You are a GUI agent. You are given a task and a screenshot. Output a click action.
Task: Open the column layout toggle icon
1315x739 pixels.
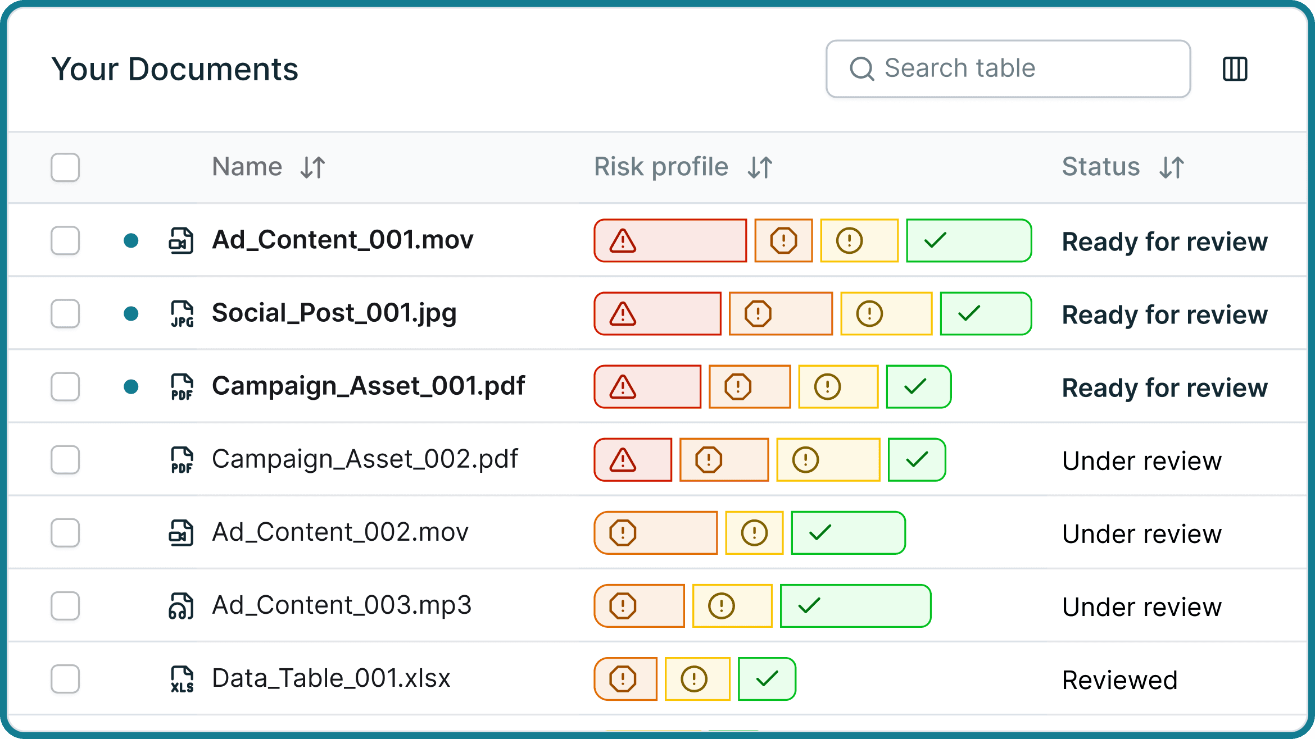[x=1235, y=69]
